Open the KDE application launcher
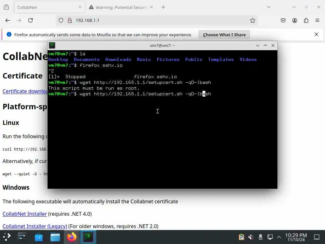This screenshot has width=325, height=244. (7, 237)
